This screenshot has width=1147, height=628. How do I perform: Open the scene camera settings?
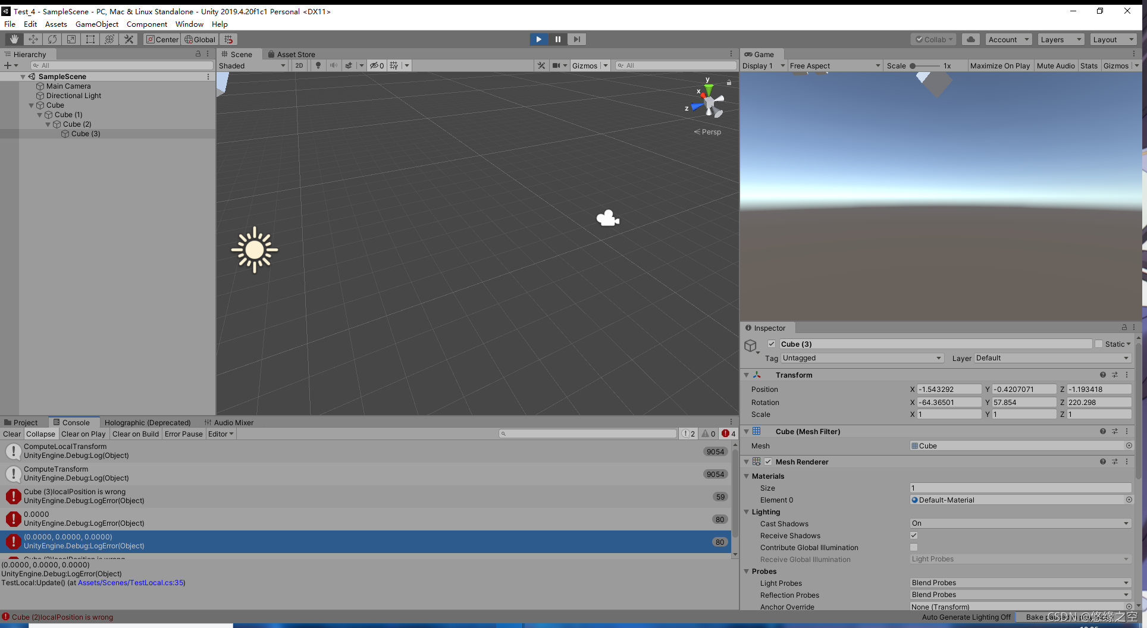pos(556,65)
